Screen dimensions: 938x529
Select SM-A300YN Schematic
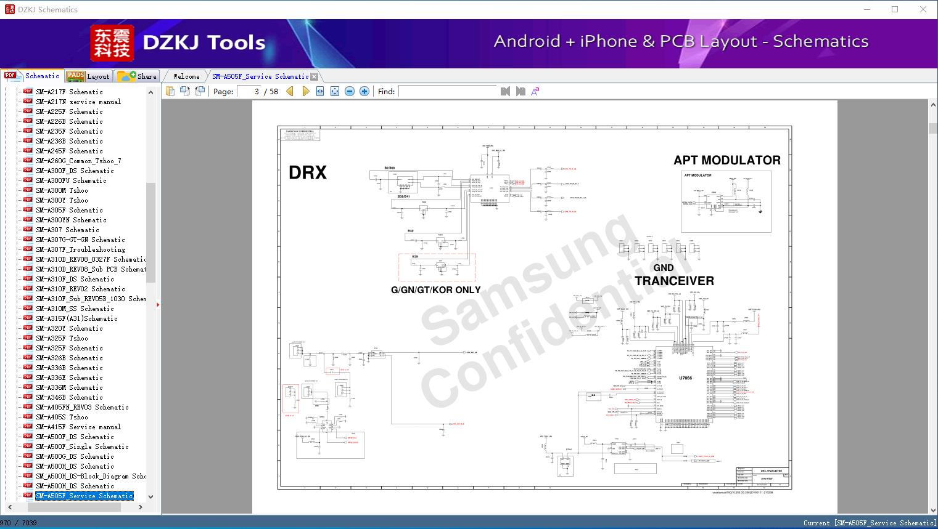[71, 220]
